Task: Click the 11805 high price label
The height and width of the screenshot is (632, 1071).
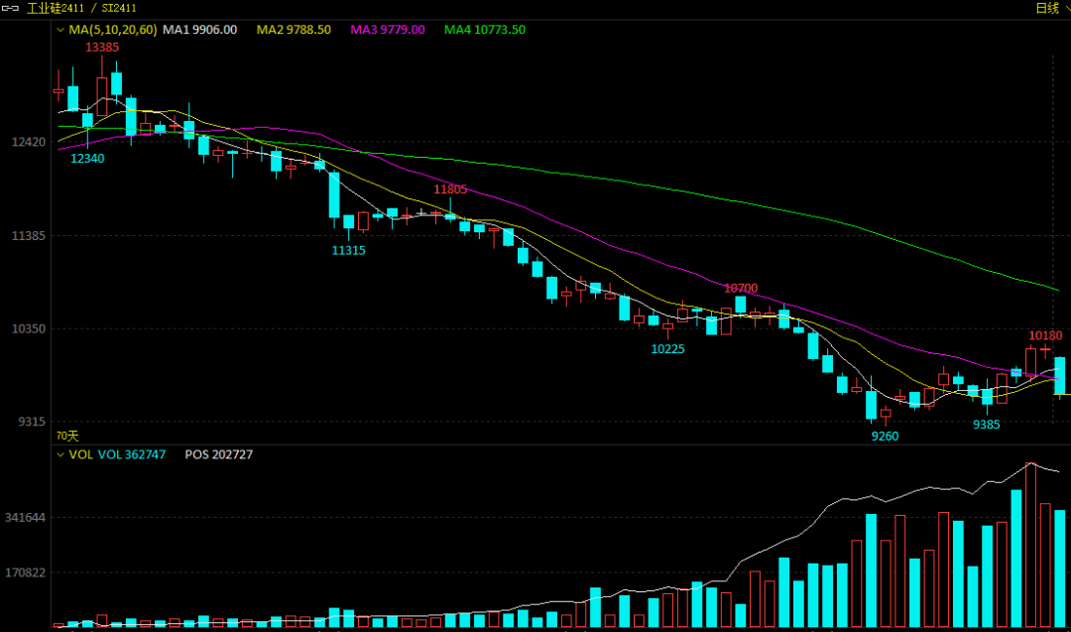Action: pos(450,190)
